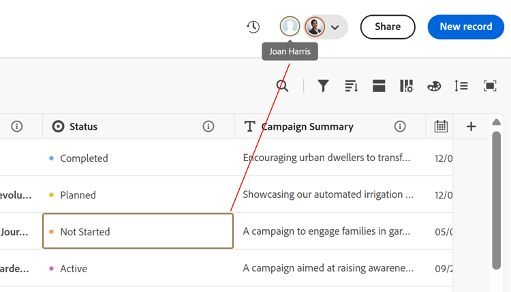Open the filter funnel tool
The width and height of the screenshot is (511, 292).
[324, 85]
